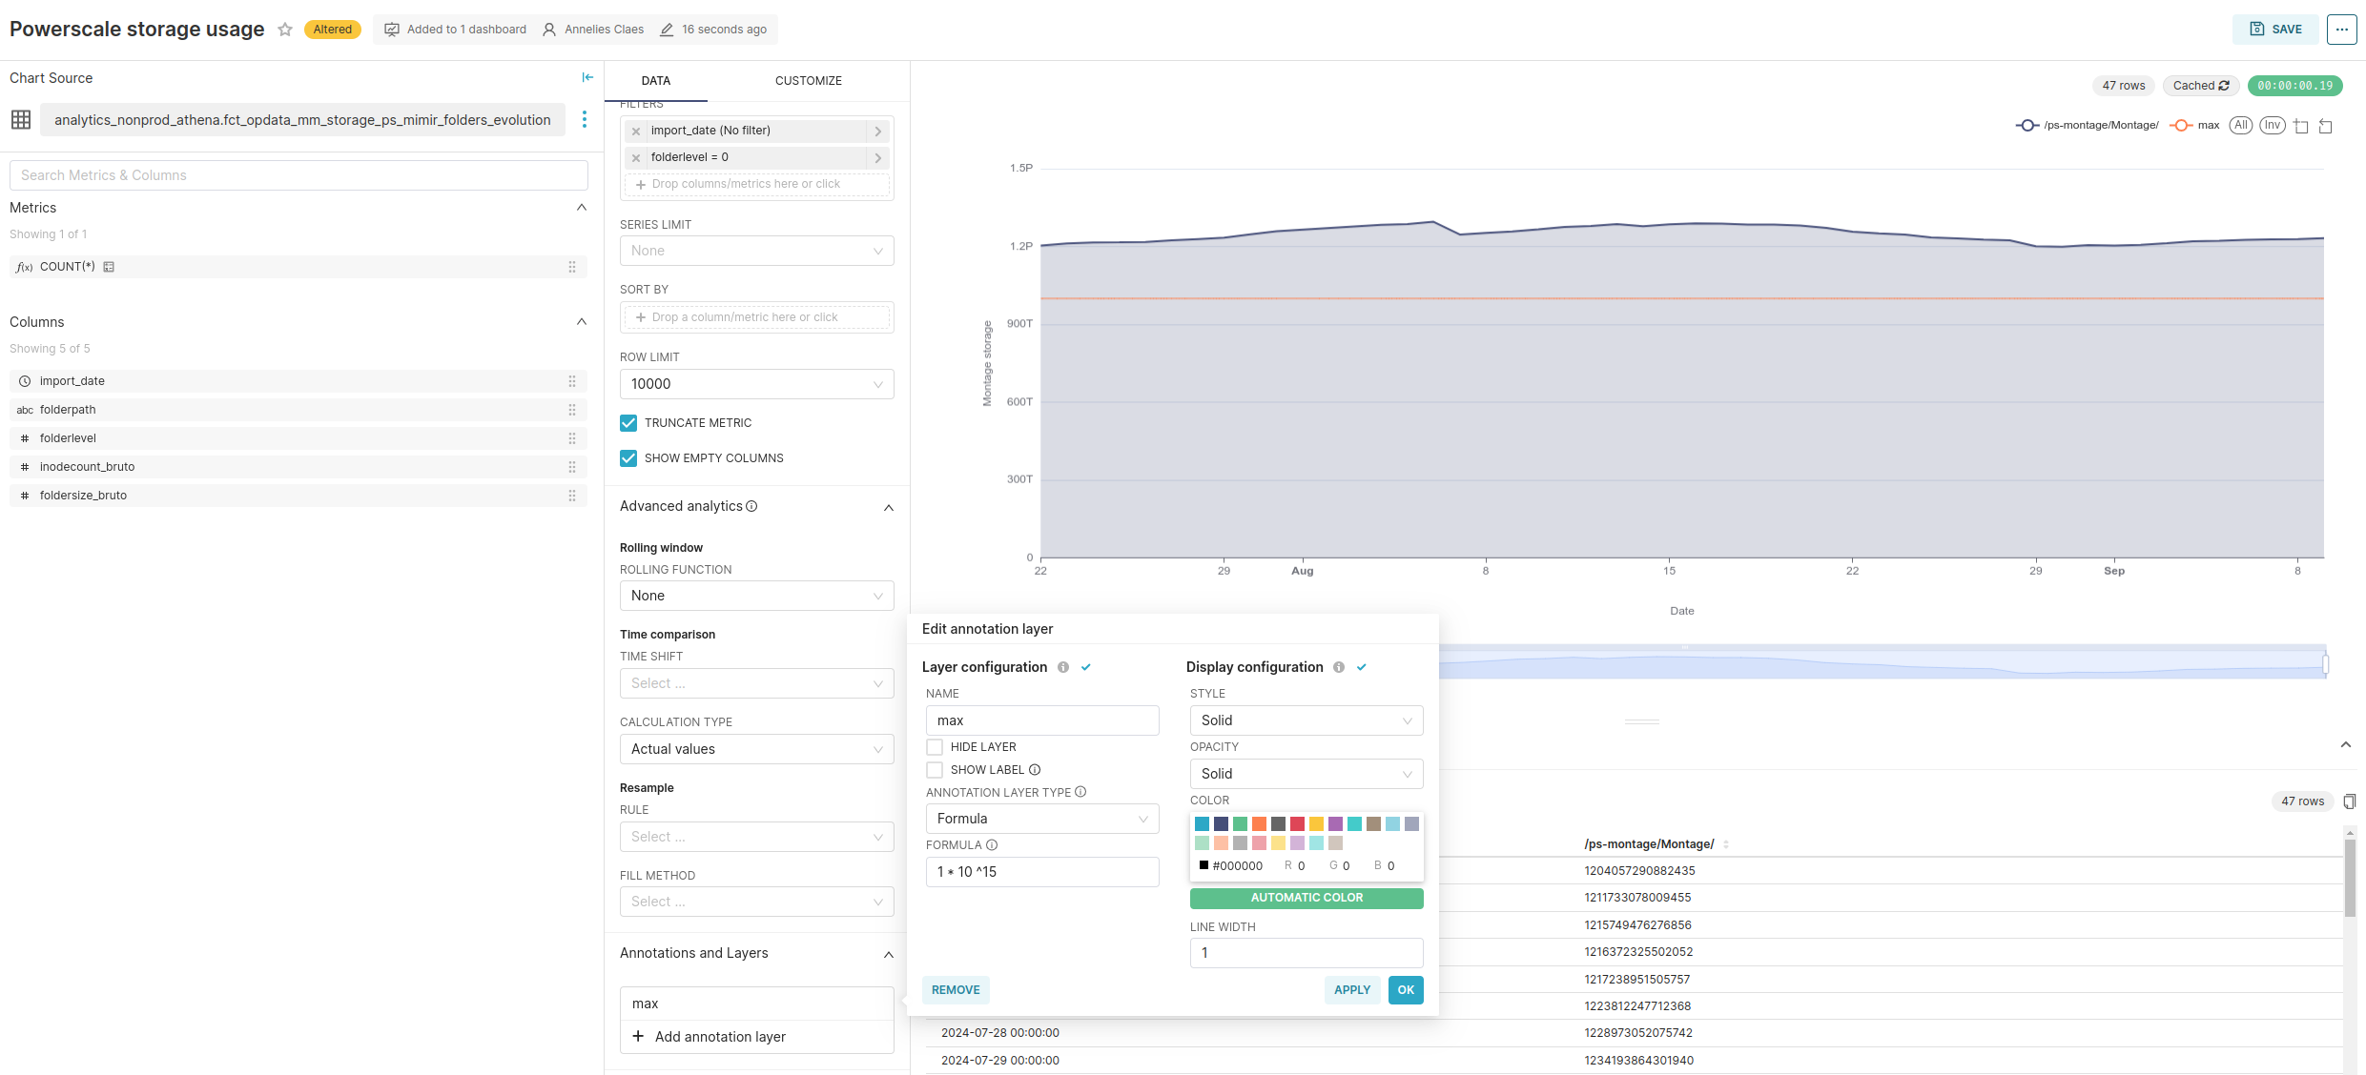Switch to the CUSTOMIZE tab
Viewport: 2366px width, 1075px height.
pyautogui.click(x=809, y=81)
